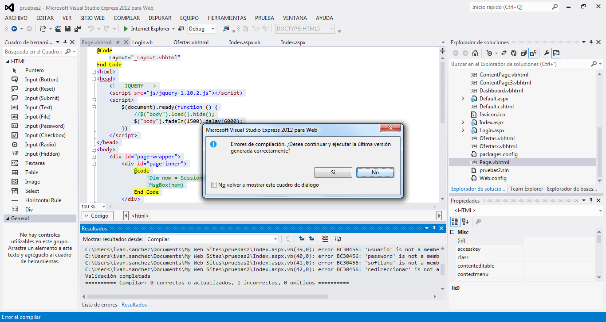606x322 pixels.
Task: Collapse the html tag outlining toggle
Action: tap(94, 72)
